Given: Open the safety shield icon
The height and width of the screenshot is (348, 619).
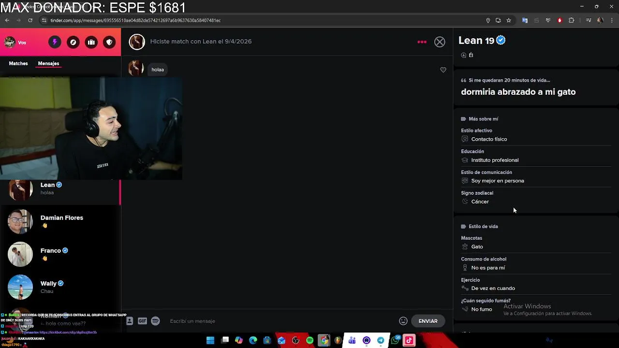Looking at the screenshot, I should 109,42.
